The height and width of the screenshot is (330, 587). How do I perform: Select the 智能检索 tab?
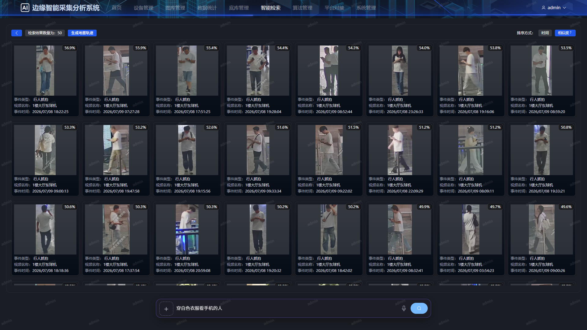click(271, 8)
